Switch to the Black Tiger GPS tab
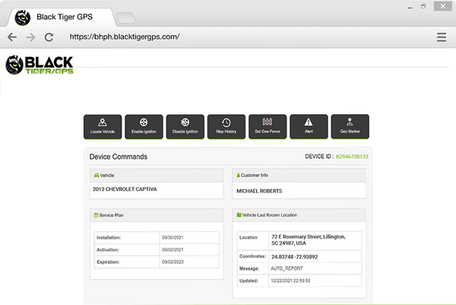Viewport: 456px width, 305px height. pos(61,17)
